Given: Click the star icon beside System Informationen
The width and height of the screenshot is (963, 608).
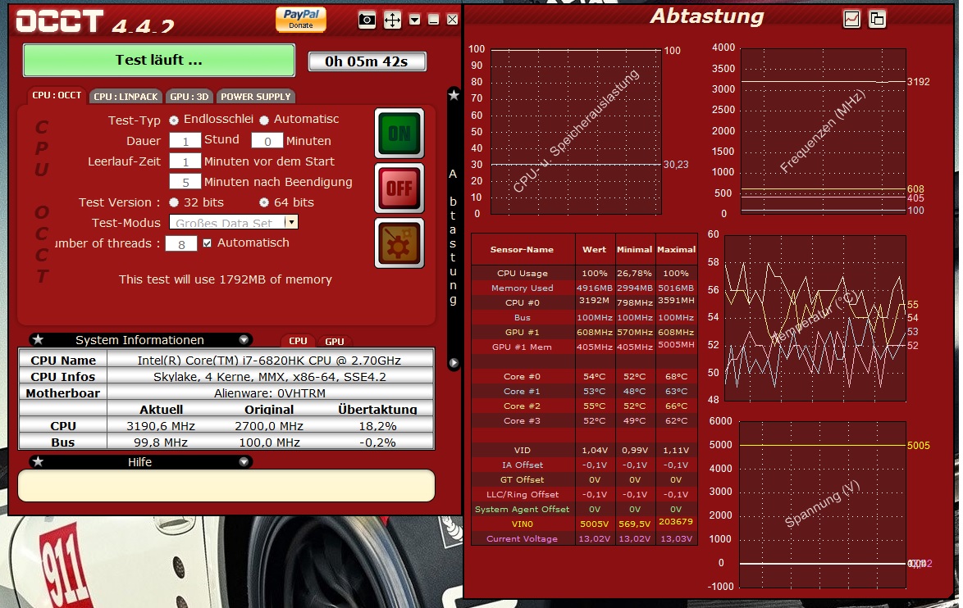Looking at the screenshot, I should pyautogui.click(x=38, y=340).
